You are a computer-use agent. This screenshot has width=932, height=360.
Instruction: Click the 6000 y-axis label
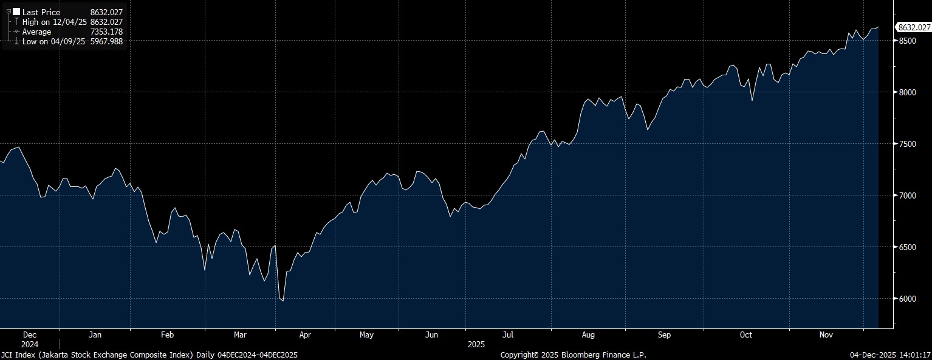coord(906,299)
